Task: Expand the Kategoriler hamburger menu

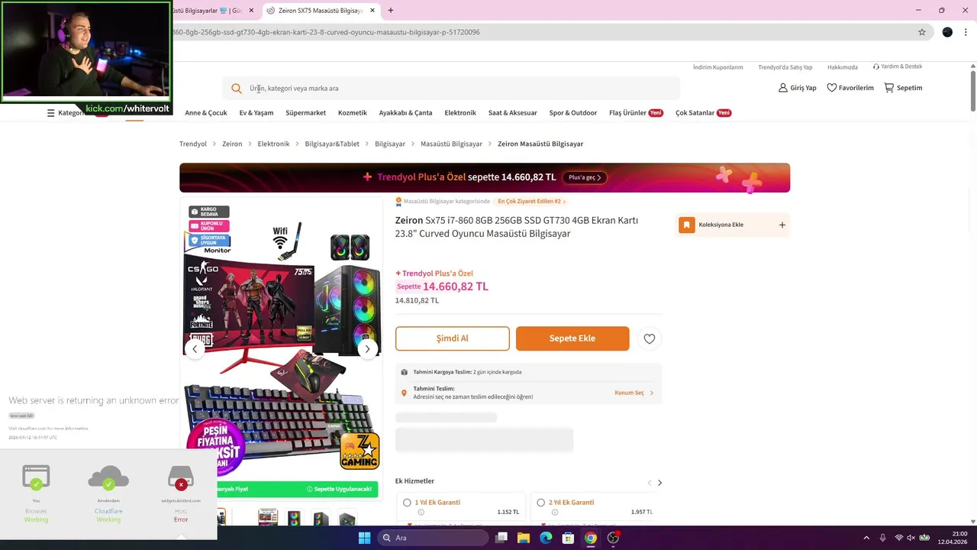Action: [x=51, y=113]
